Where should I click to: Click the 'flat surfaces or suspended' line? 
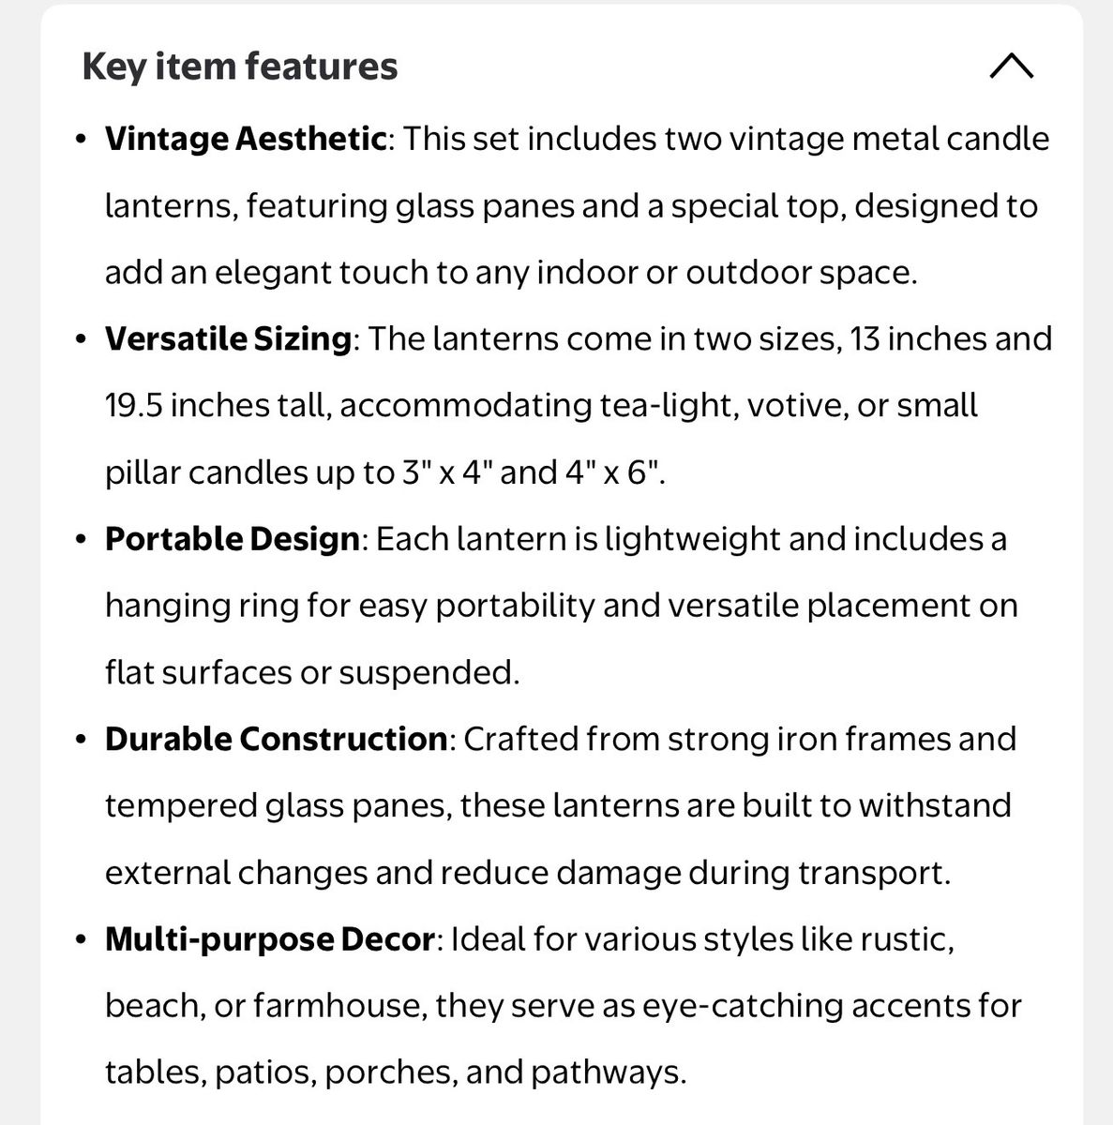pos(312,672)
